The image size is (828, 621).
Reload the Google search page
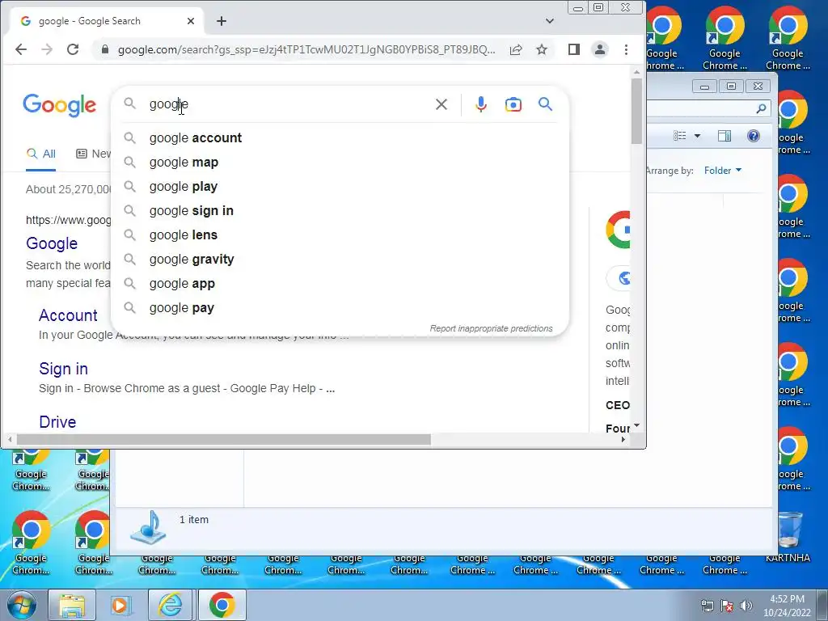[x=73, y=49]
